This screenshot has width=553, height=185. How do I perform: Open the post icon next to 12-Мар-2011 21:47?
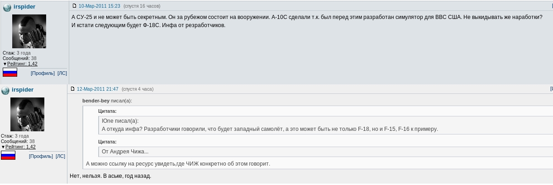click(73, 89)
